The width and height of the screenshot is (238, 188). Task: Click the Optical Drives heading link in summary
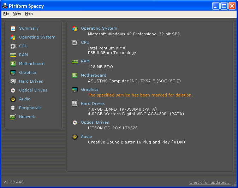(x=95, y=122)
